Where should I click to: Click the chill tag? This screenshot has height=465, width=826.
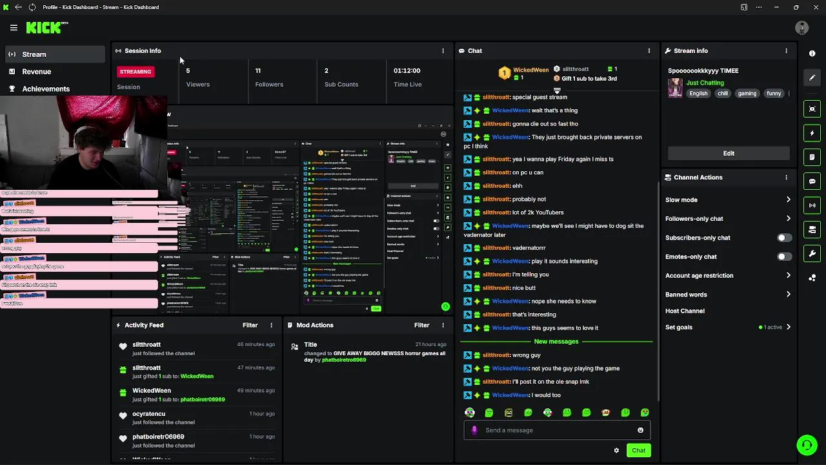point(722,93)
